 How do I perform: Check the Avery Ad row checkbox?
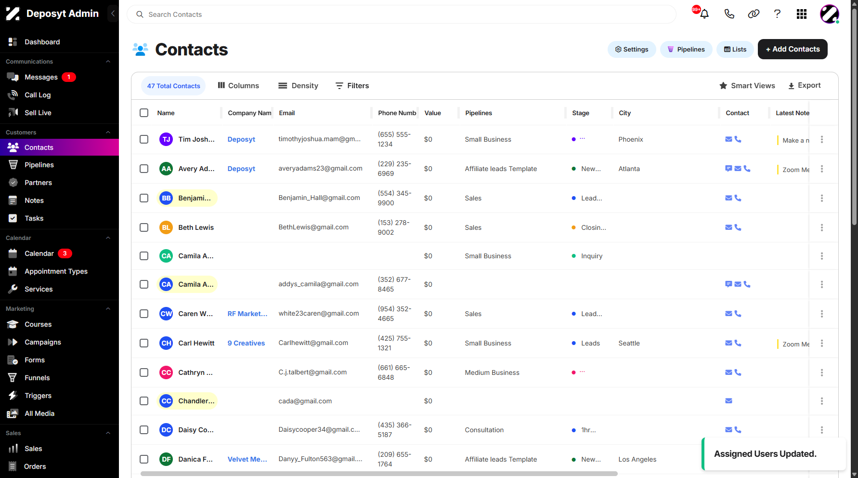[144, 169]
